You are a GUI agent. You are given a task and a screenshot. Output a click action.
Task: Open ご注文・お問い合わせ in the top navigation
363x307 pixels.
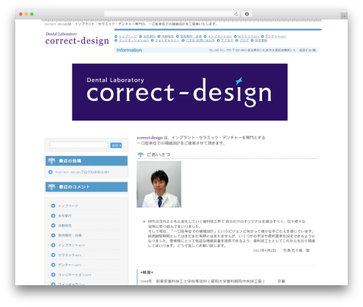point(200,41)
